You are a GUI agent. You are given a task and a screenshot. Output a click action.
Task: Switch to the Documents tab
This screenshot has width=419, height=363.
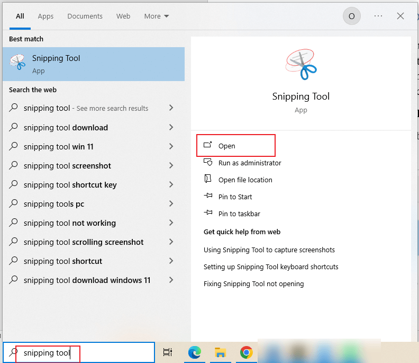[x=85, y=16]
